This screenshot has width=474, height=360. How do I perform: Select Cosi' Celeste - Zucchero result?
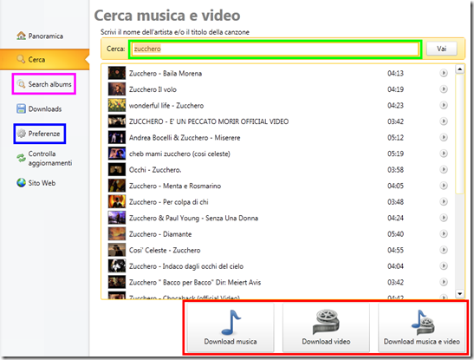tap(278, 250)
